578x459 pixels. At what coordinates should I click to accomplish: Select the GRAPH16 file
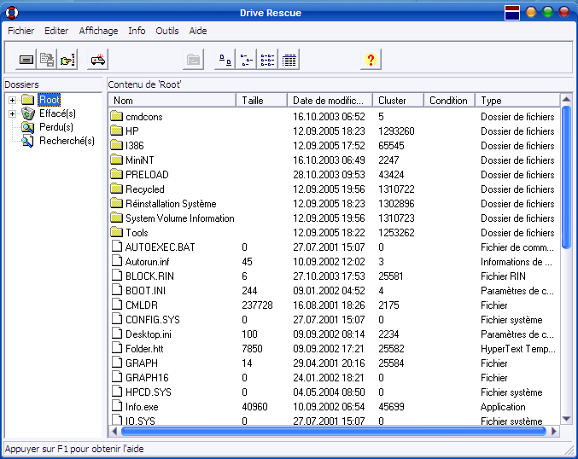click(x=335, y=378)
